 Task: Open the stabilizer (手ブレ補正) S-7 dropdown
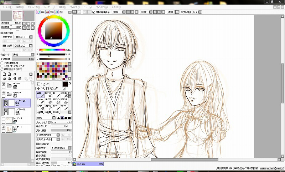[200, 12]
